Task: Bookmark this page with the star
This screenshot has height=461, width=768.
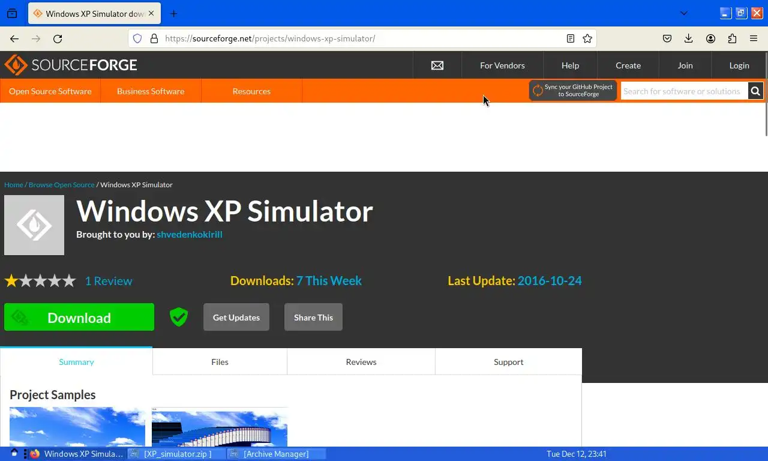Action: click(587, 38)
